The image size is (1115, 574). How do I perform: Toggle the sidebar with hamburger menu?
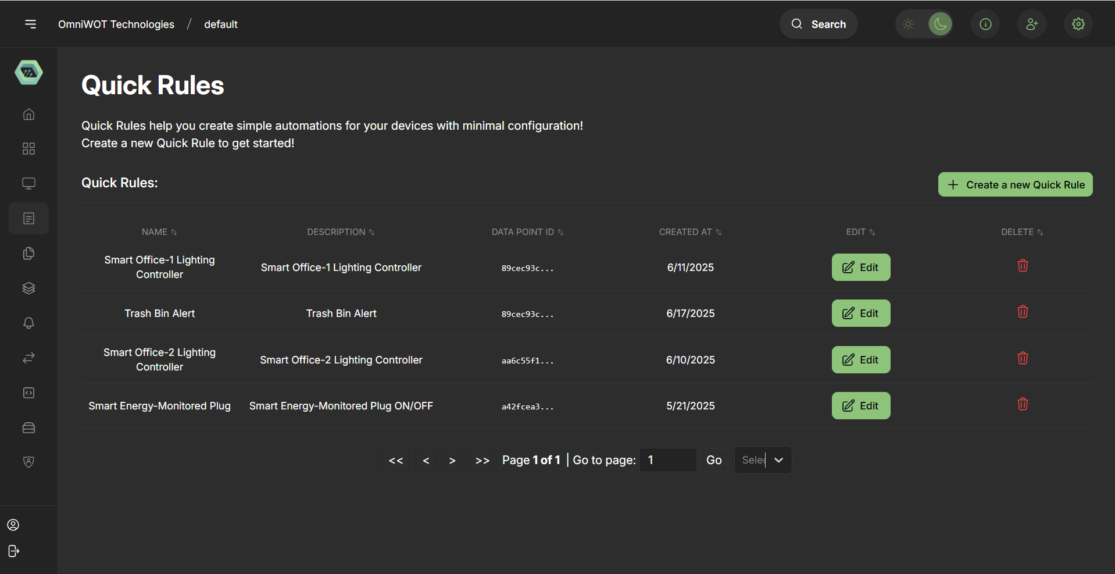coord(30,24)
